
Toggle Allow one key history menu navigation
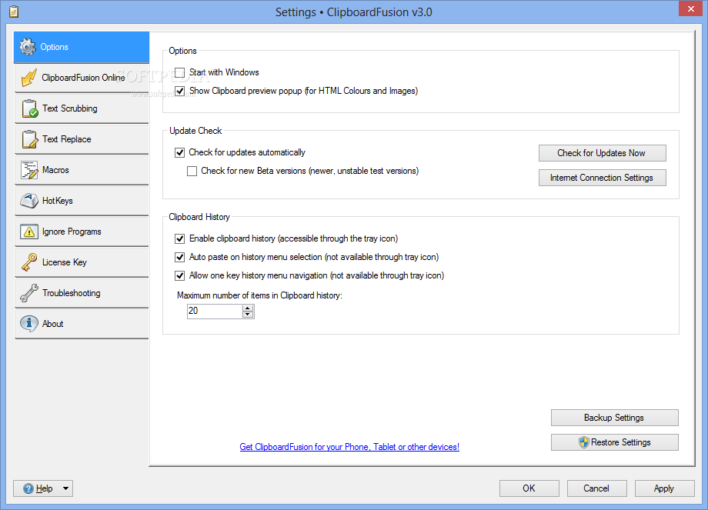pos(180,275)
